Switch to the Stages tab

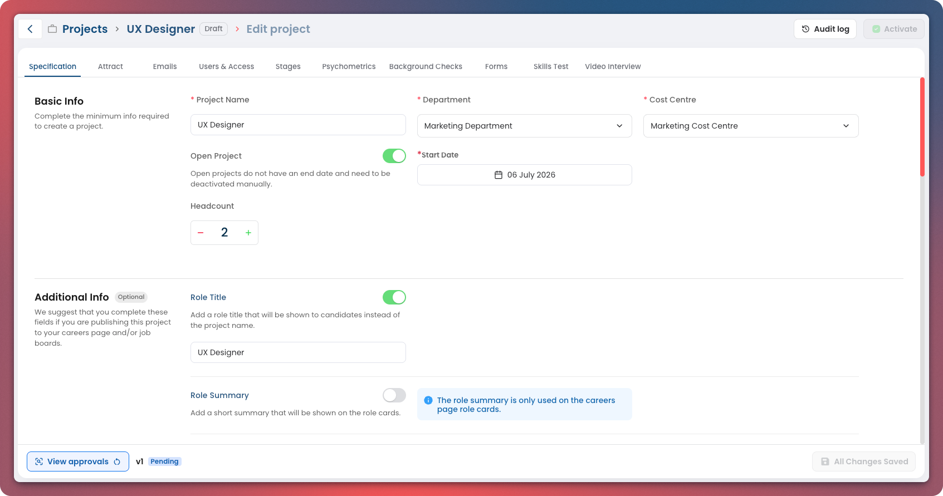288,66
